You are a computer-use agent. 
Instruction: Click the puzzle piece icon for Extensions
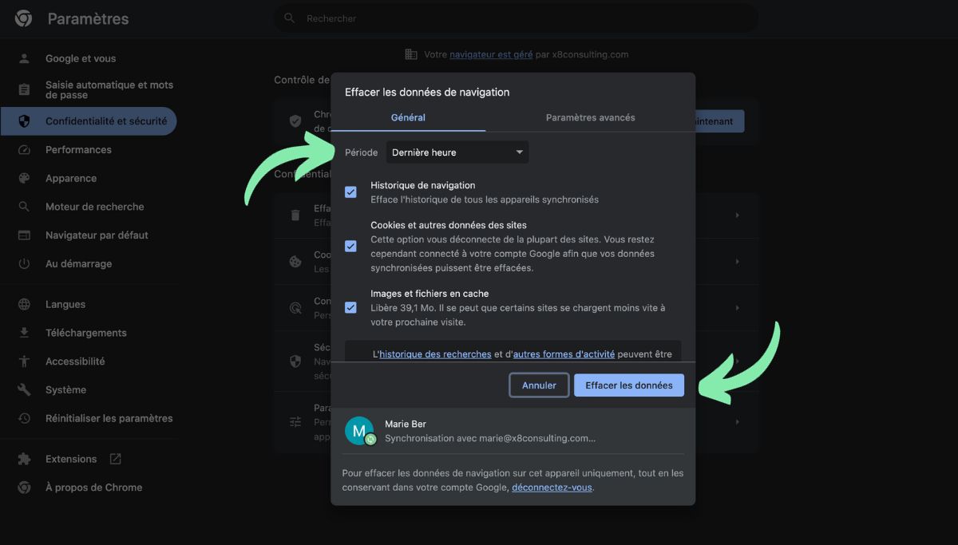pyautogui.click(x=24, y=459)
